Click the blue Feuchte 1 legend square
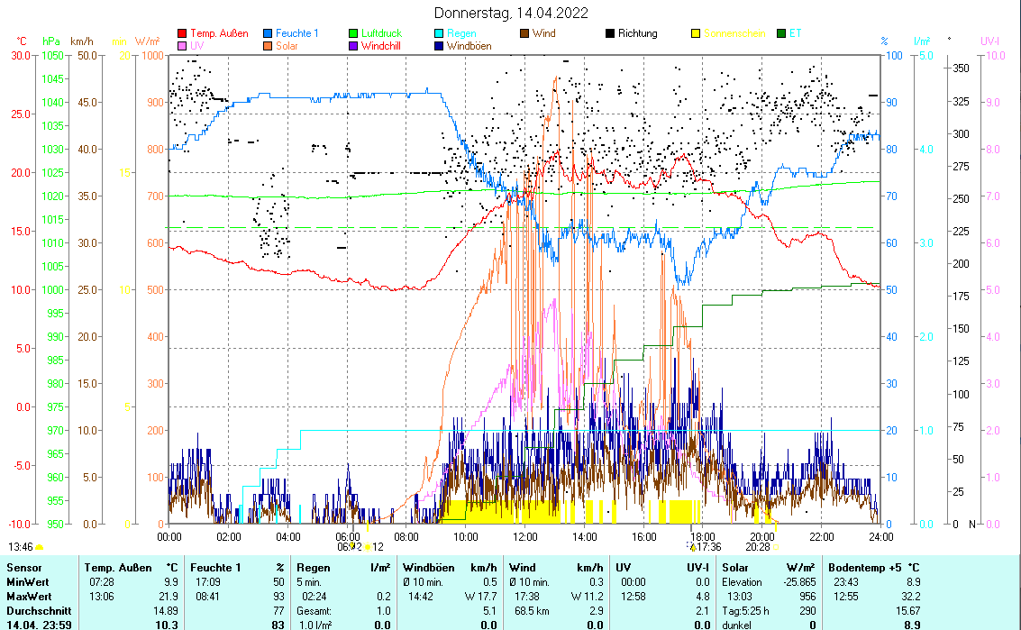 point(269,33)
